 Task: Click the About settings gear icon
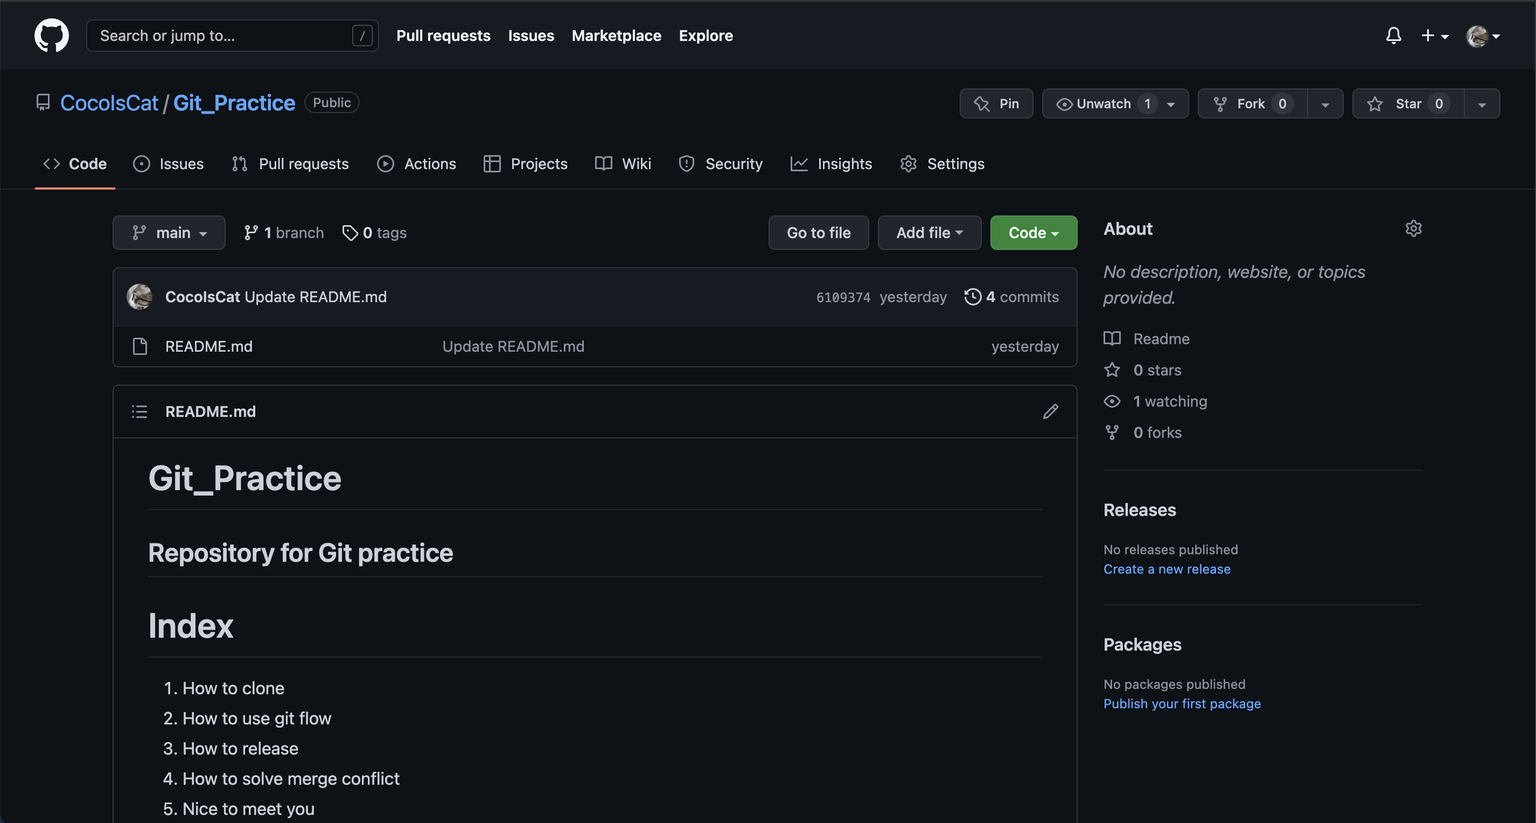(x=1413, y=228)
